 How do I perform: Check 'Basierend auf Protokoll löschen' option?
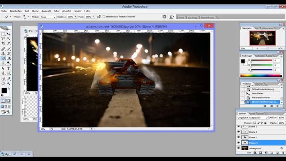coord(104,17)
